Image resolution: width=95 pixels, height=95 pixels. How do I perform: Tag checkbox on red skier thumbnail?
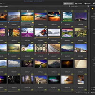tap(35, 38)
